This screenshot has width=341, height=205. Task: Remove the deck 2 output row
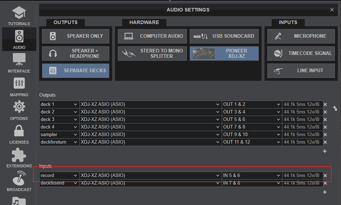pos(325,112)
